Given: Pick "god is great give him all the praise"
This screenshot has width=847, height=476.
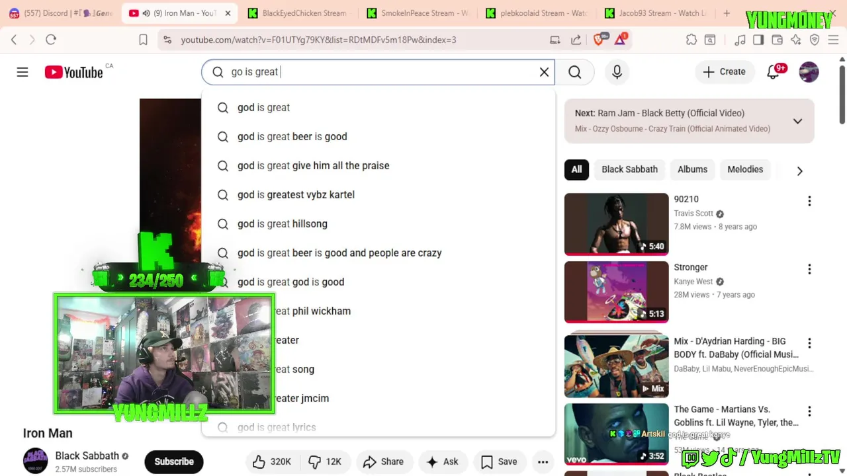Looking at the screenshot, I should point(378,165).
